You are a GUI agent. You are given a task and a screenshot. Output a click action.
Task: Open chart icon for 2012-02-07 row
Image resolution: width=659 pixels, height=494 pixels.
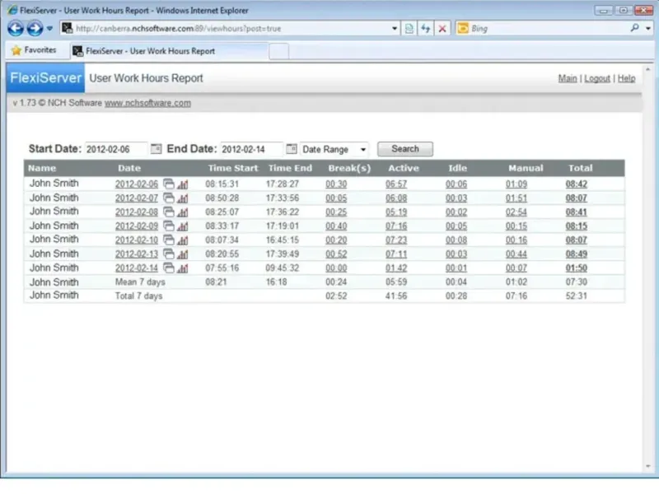[x=182, y=198]
